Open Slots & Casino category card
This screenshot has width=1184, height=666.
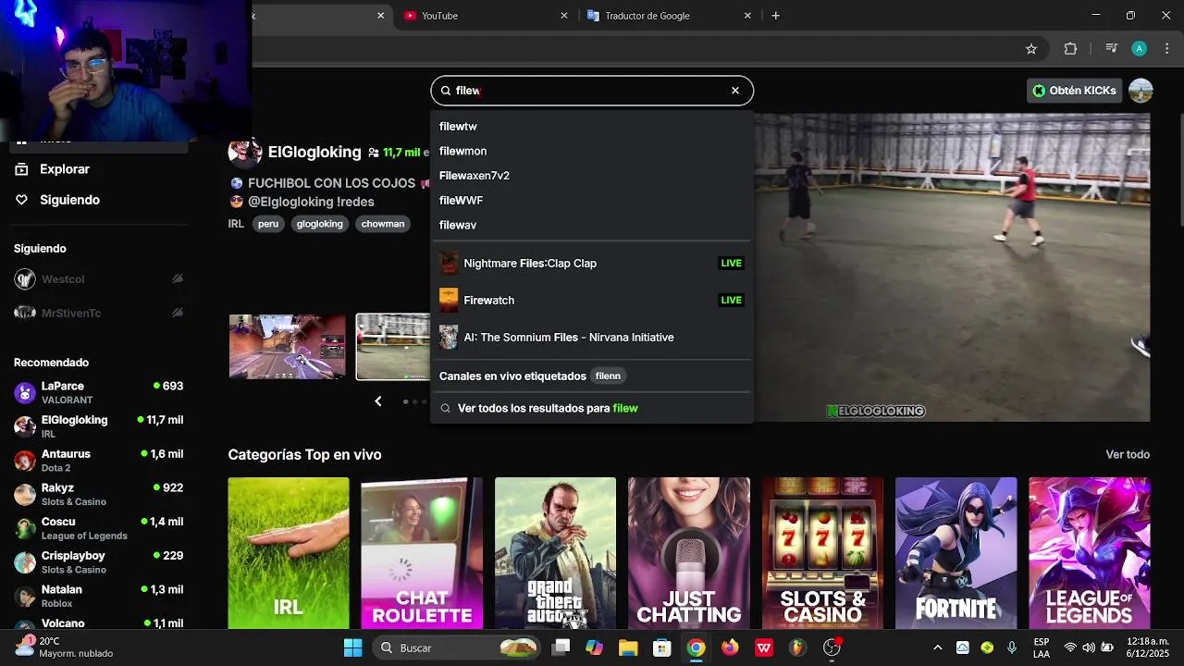pos(822,553)
